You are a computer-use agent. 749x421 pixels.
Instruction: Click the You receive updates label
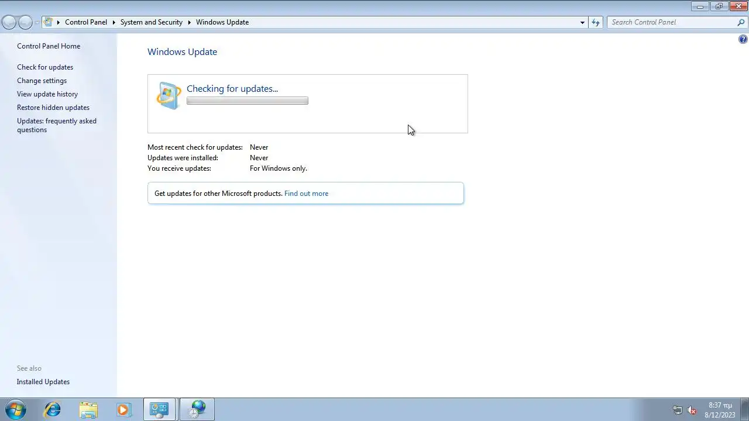point(179,168)
